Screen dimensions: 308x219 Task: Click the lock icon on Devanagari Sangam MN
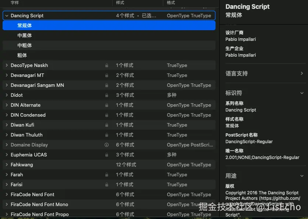coord(107,85)
